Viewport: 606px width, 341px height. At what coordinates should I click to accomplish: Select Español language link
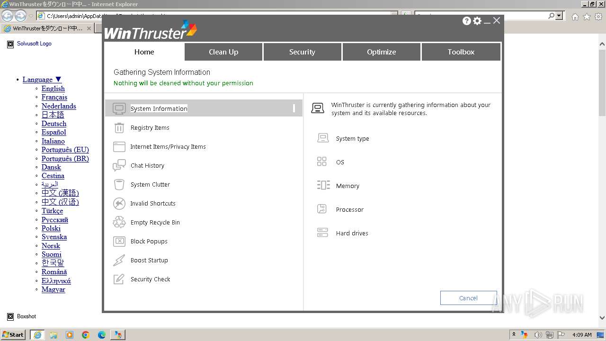(53, 132)
